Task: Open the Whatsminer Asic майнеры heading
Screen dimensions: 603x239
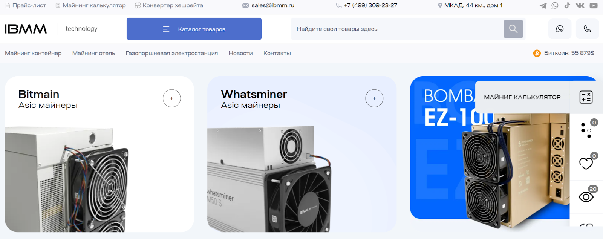Action: [254, 99]
